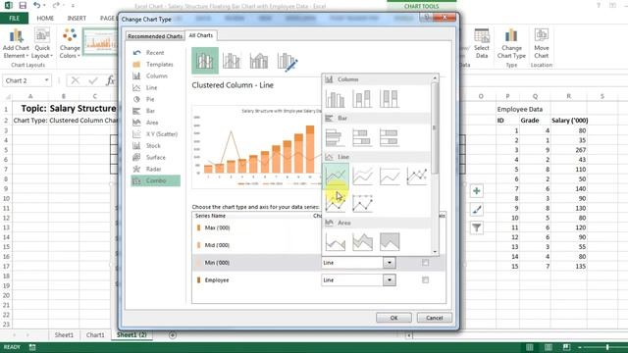Toggle secondary axis for Min ('000)

425,263
